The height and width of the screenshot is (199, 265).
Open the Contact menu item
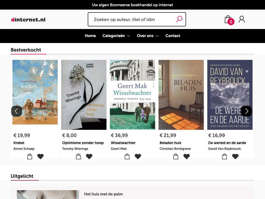click(x=173, y=36)
